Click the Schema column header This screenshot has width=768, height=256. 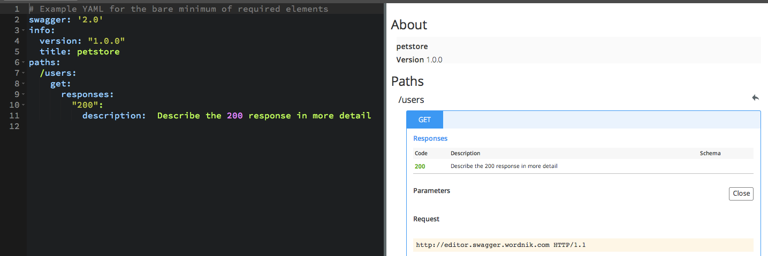click(710, 153)
